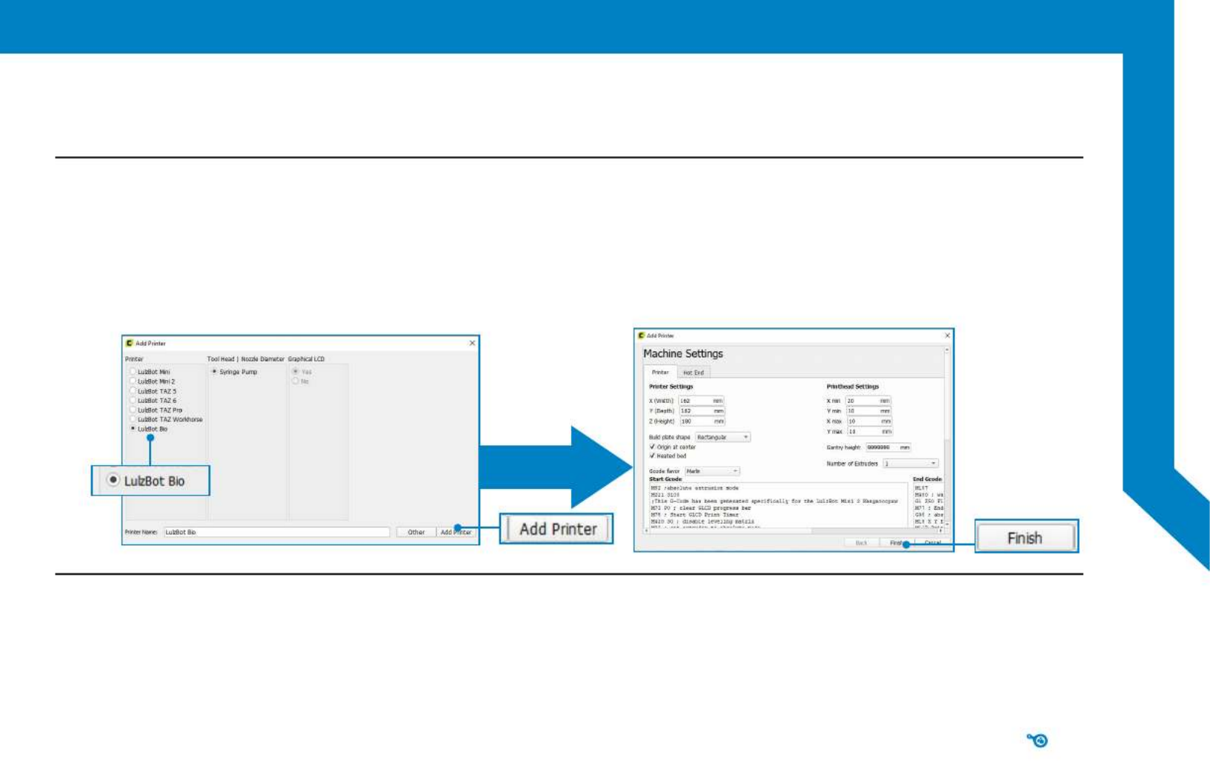Screen dimensions: 1210x783
Task: Click Finish button in Machine Settings dialog
Action: pyautogui.click(x=897, y=543)
